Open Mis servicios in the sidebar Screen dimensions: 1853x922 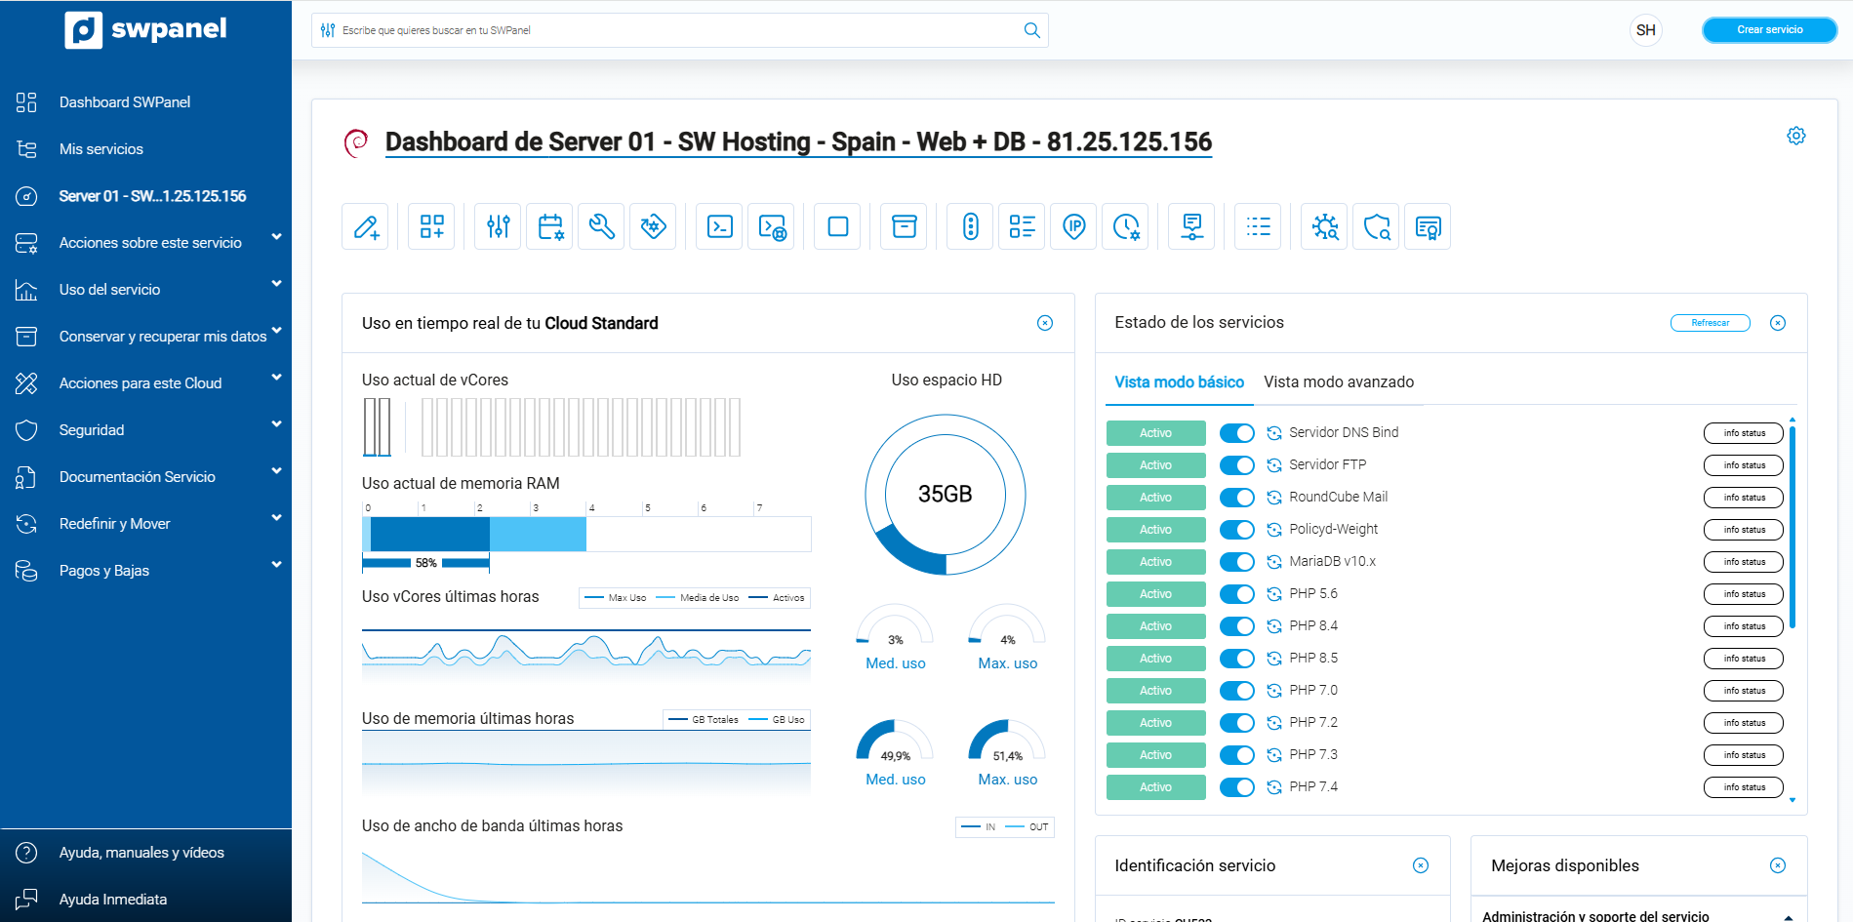coord(101,149)
